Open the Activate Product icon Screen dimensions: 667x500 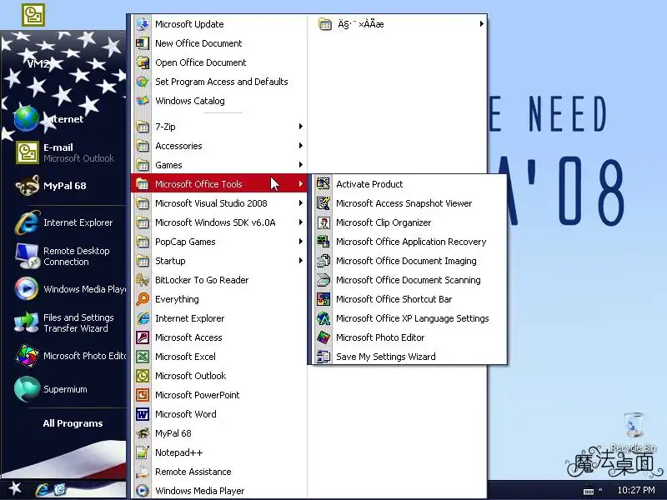(323, 184)
